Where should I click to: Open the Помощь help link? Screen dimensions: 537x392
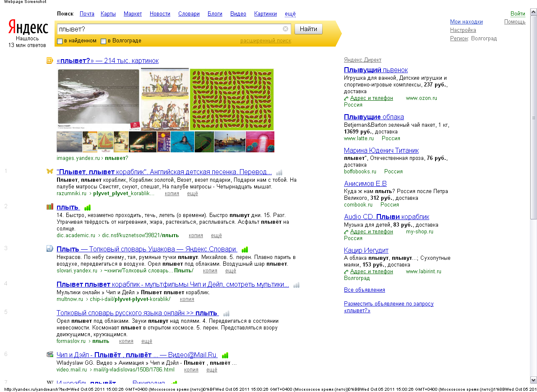[x=515, y=22]
